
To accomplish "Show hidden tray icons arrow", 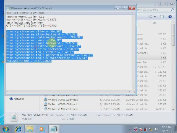I will [x=130, y=129].
